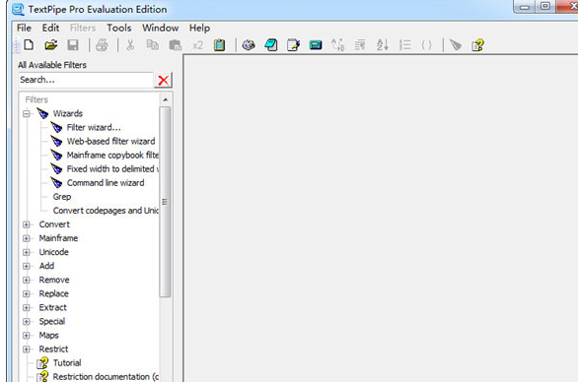Open the Help menu

(199, 28)
